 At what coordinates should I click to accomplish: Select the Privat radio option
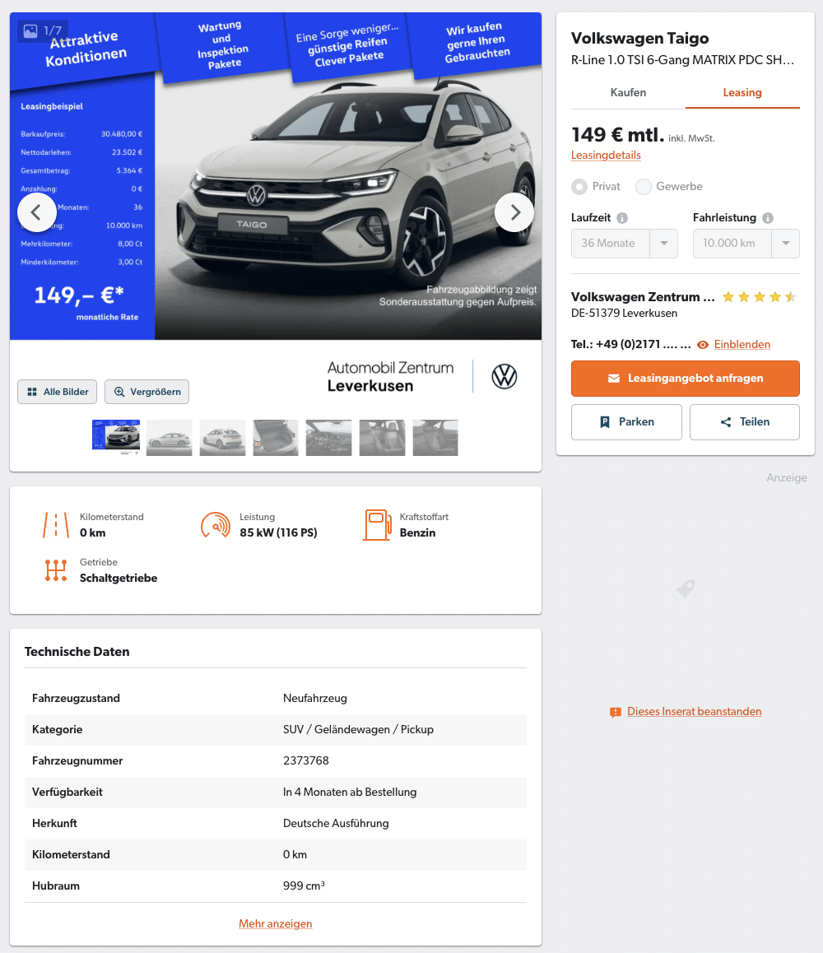(x=579, y=187)
